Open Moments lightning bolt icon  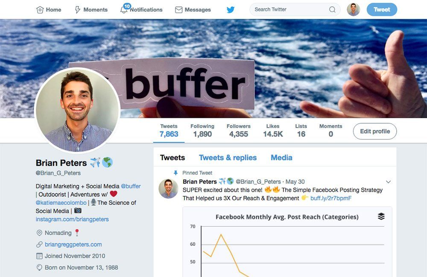click(78, 10)
